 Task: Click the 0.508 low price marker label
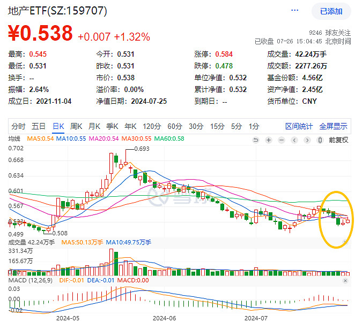click(60, 233)
